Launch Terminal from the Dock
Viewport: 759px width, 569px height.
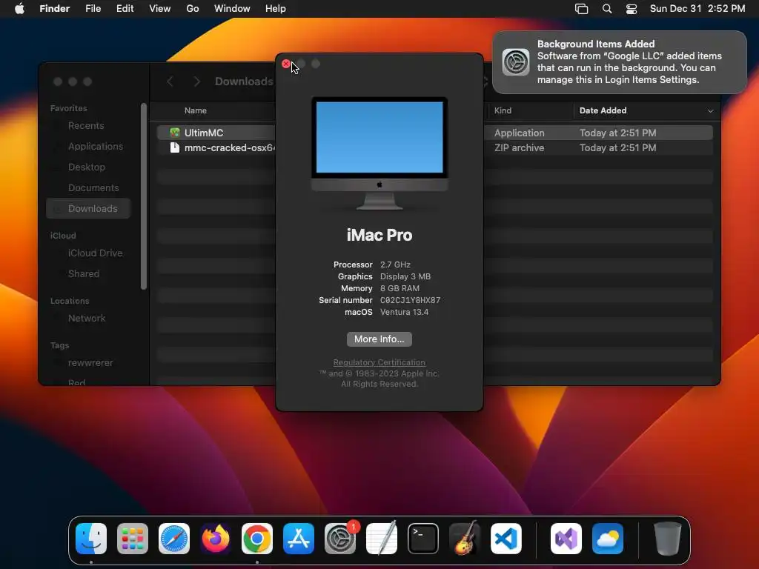point(423,539)
